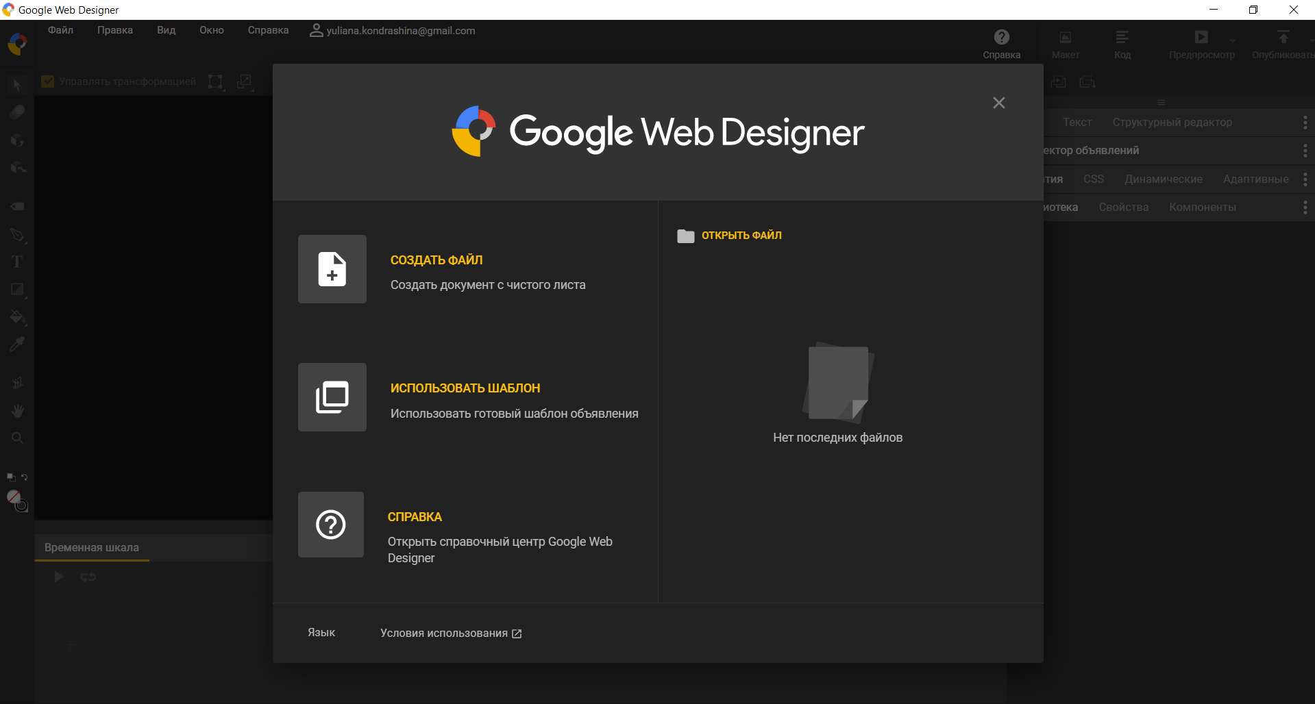1315x704 pixels.
Task: Click the СПРАВКА heading in the dialog
Action: [x=415, y=517]
